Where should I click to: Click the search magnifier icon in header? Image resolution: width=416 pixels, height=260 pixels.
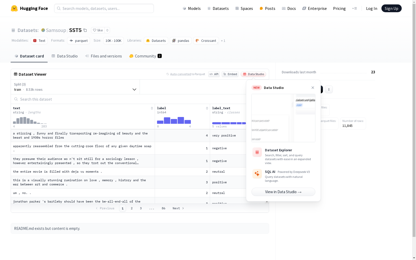tap(59, 8)
